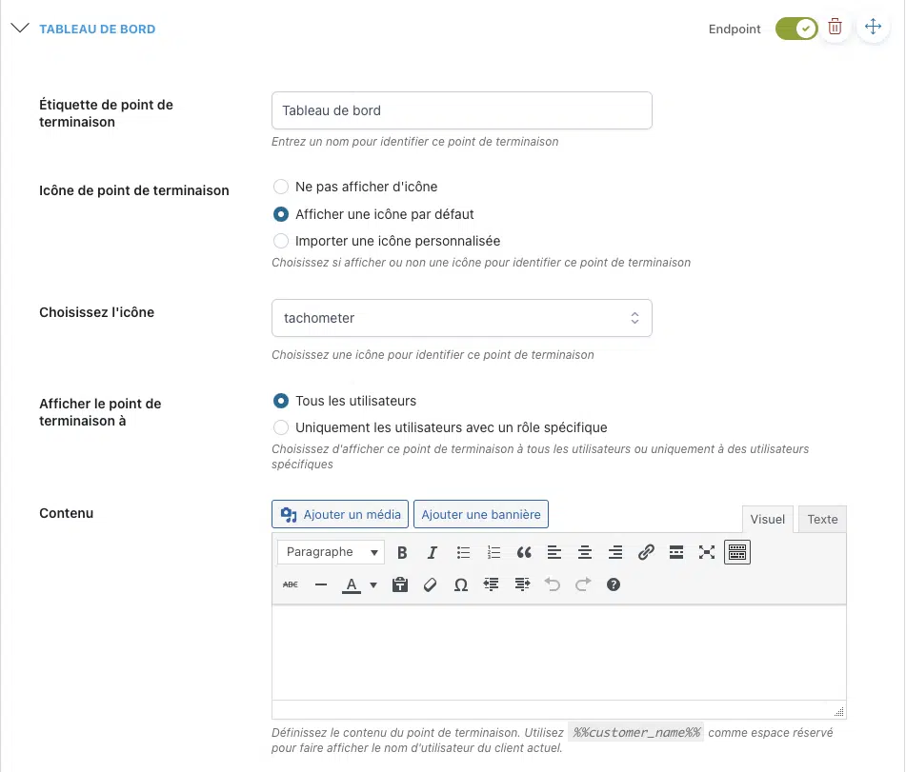
Task: Undo the last editor change
Action: (x=554, y=584)
